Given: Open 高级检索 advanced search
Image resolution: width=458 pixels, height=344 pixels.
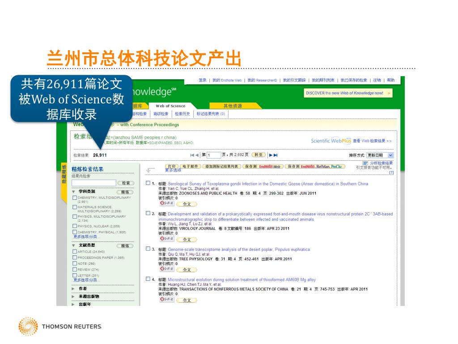Looking at the screenshot, I should point(161,114).
